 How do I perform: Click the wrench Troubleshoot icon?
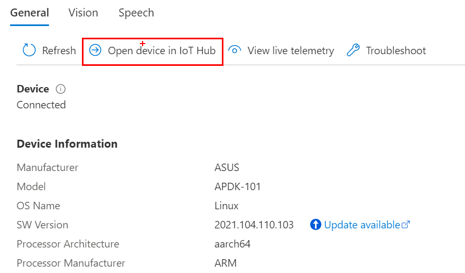point(353,50)
